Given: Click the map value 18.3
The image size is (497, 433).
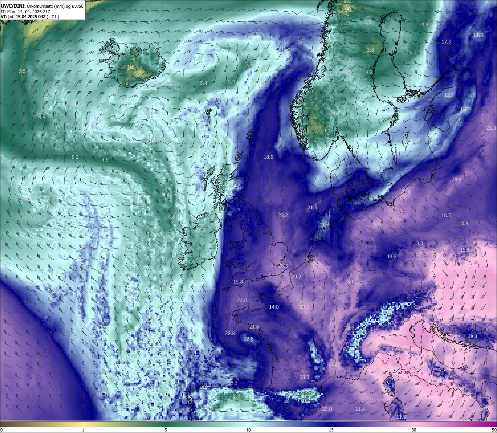Looking at the screenshot, I should click(x=232, y=383).
